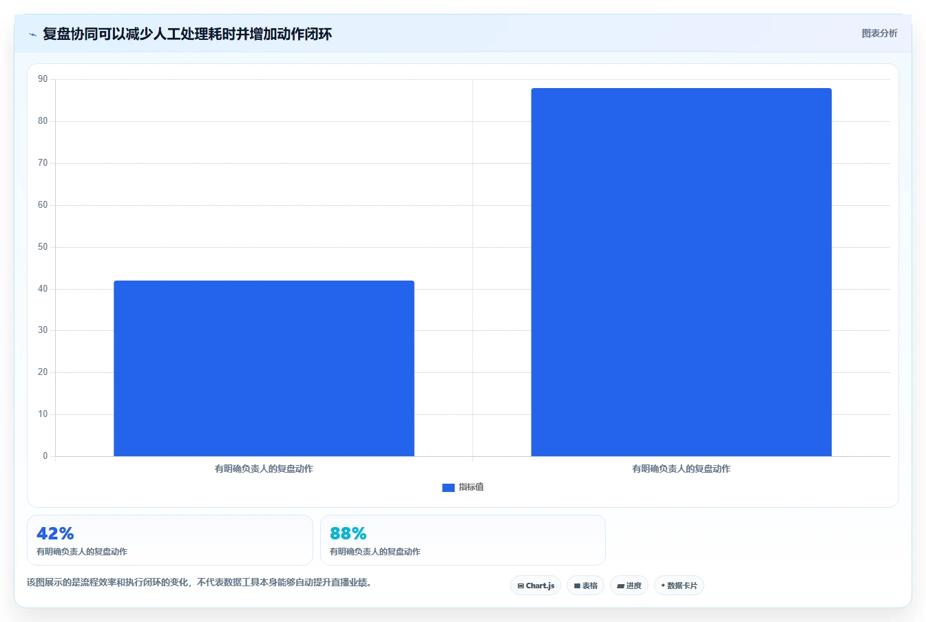Viewport: 926px width, 622px height.
Task: Click the y-axis tick label 80
Action: (x=43, y=121)
